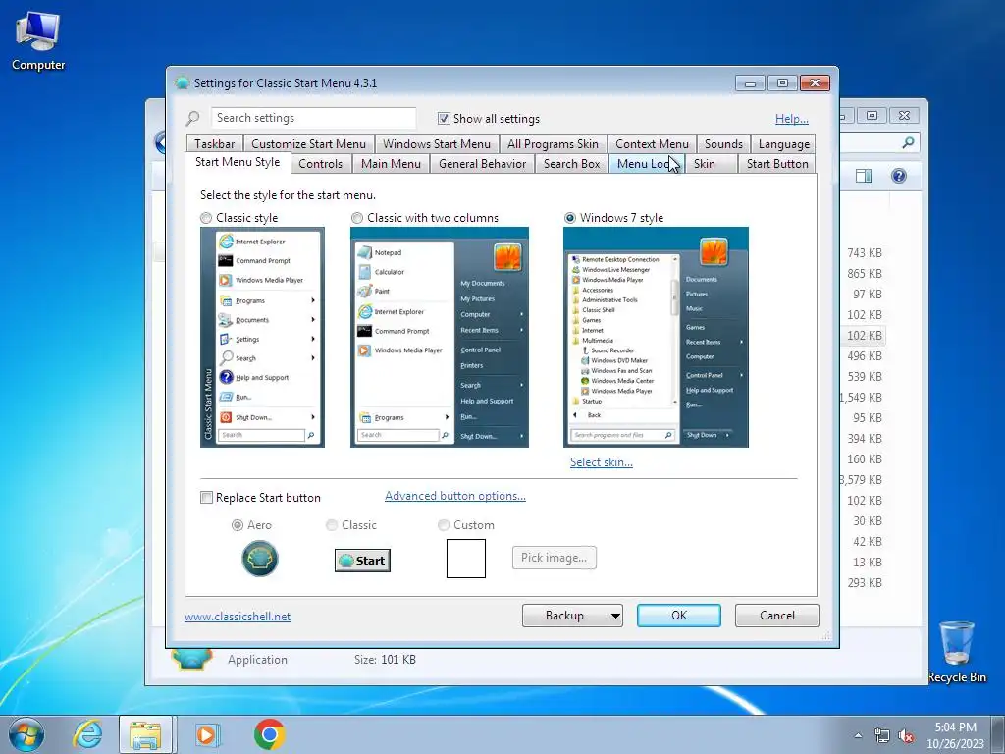Click the Classic style preview image

pyautogui.click(x=262, y=338)
